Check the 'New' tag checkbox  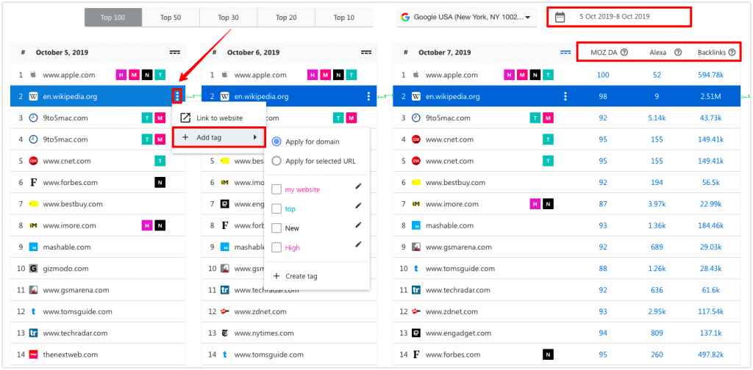point(276,228)
